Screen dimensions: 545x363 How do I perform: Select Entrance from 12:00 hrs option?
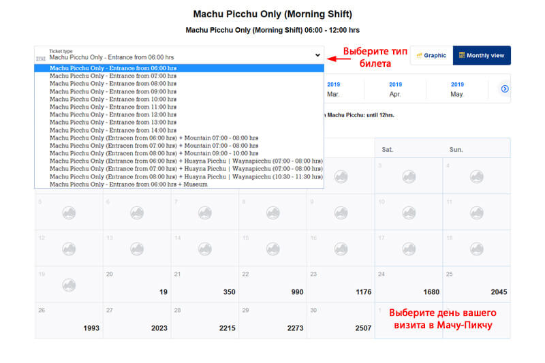(179, 114)
